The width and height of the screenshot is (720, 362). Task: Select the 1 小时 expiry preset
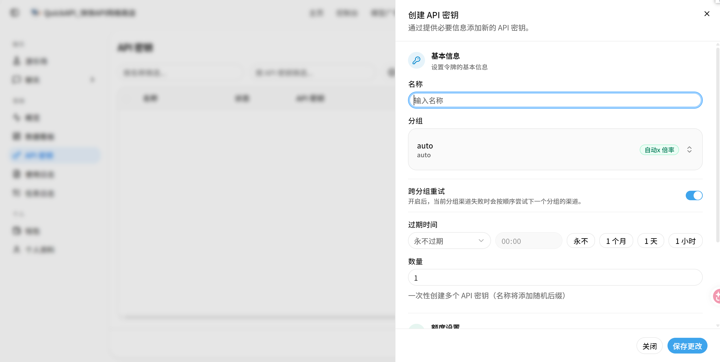coord(685,241)
